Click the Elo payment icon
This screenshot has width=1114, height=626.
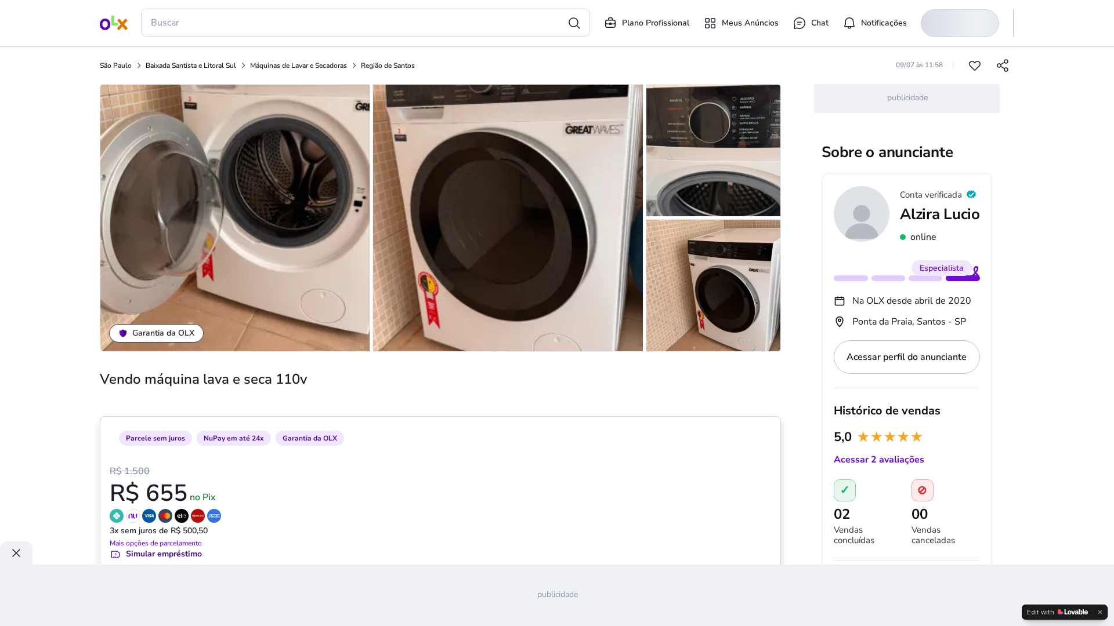tap(182, 516)
